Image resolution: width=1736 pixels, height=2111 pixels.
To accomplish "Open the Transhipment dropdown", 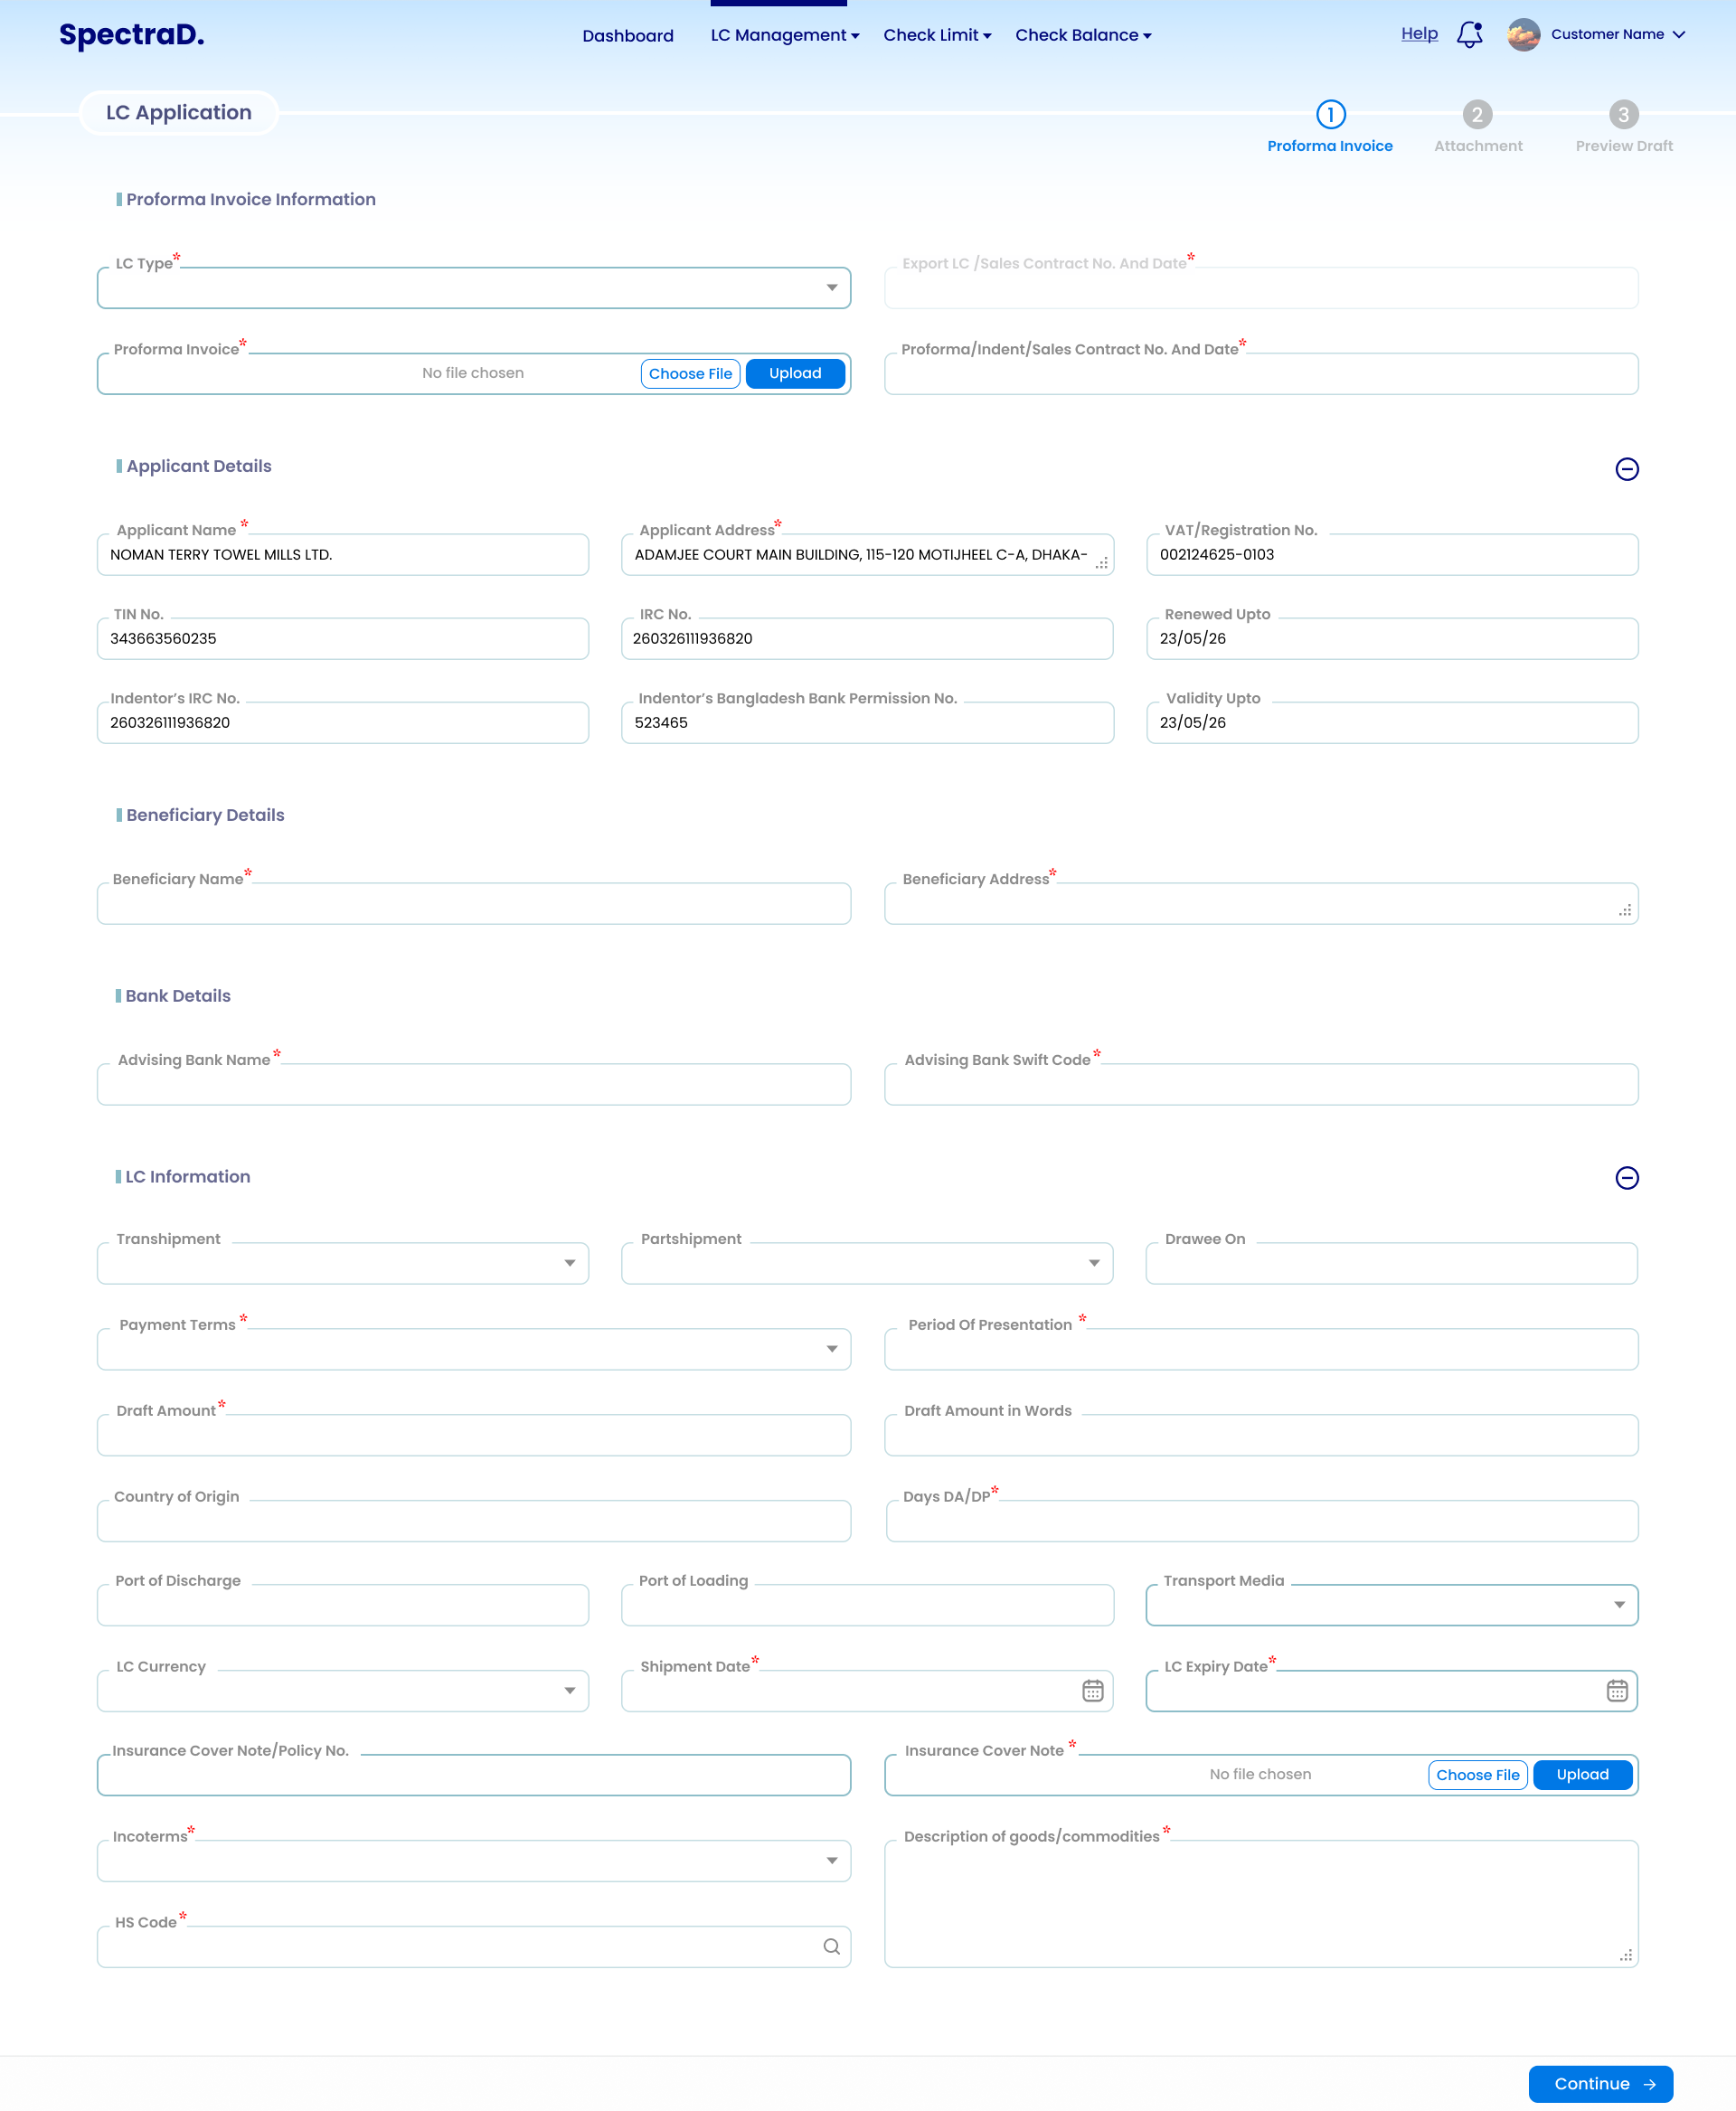I will [x=343, y=1263].
